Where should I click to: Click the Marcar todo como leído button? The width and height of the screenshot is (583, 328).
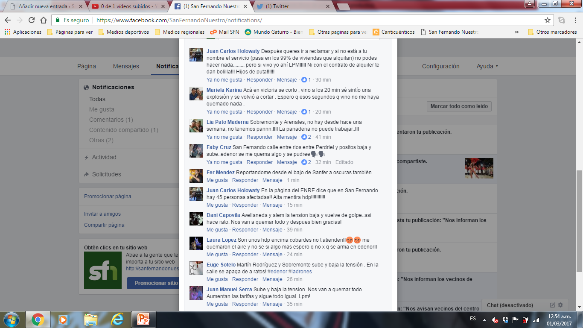click(x=459, y=106)
